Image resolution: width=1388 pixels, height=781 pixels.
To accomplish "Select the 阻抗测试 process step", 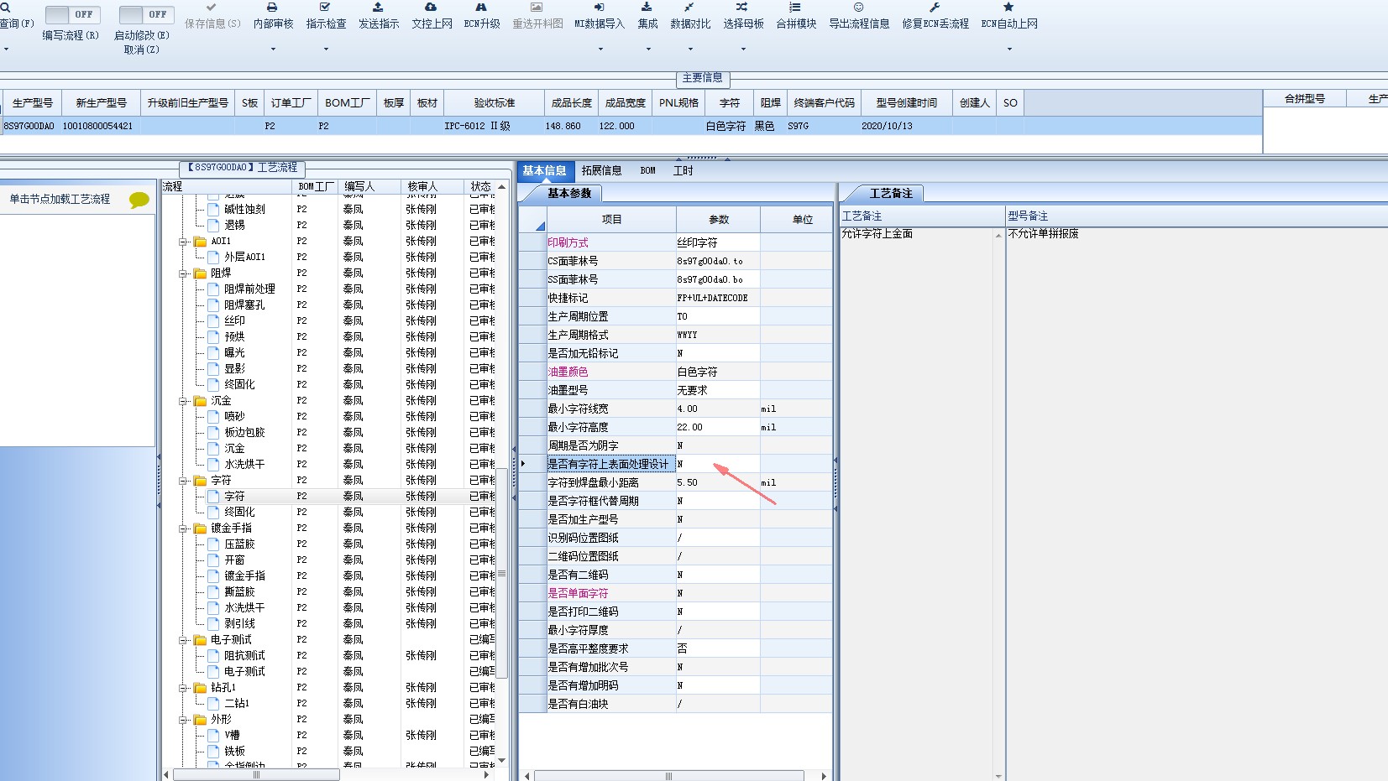I will [x=244, y=656].
